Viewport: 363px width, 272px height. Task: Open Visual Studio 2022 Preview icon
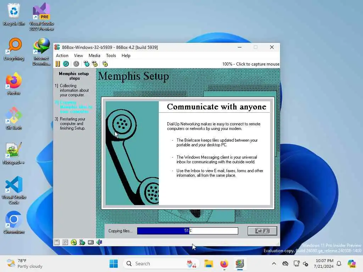pos(41,17)
